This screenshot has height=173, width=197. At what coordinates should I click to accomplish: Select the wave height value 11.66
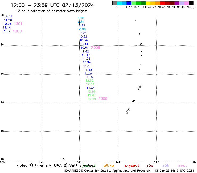89,77
